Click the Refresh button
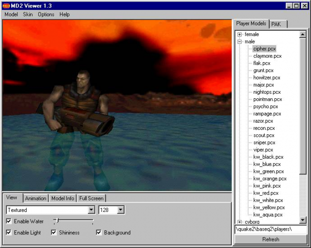This screenshot has width=311, height=248. [x=270, y=239]
